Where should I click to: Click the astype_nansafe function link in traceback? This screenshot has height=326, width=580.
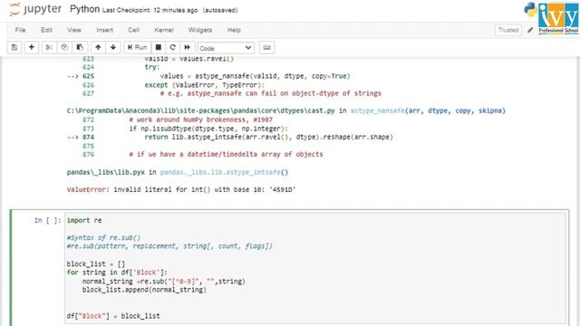(378, 110)
